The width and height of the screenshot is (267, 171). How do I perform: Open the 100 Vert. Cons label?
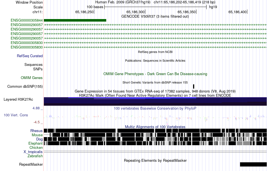(16, 115)
